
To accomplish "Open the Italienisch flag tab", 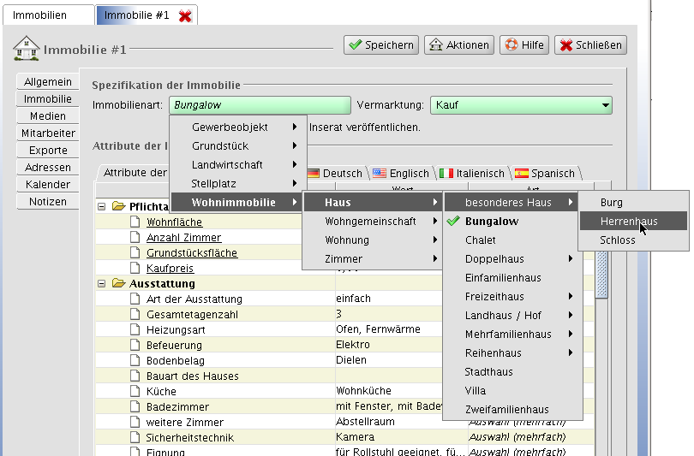I will 472,173.
